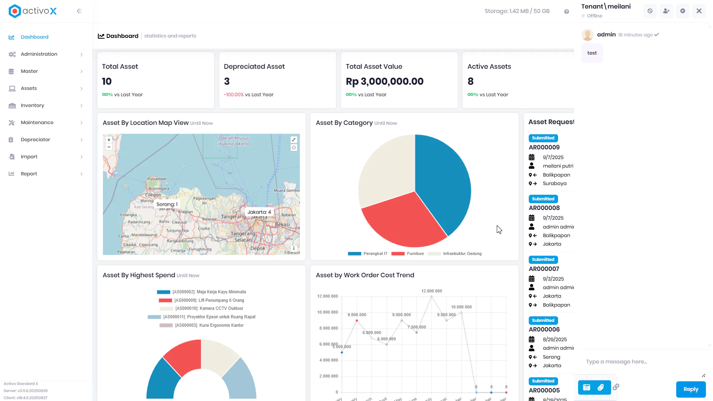Image resolution: width=713 pixels, height=401 pixels.
Task: Zoom out on the location map
Action: [109, 147]
